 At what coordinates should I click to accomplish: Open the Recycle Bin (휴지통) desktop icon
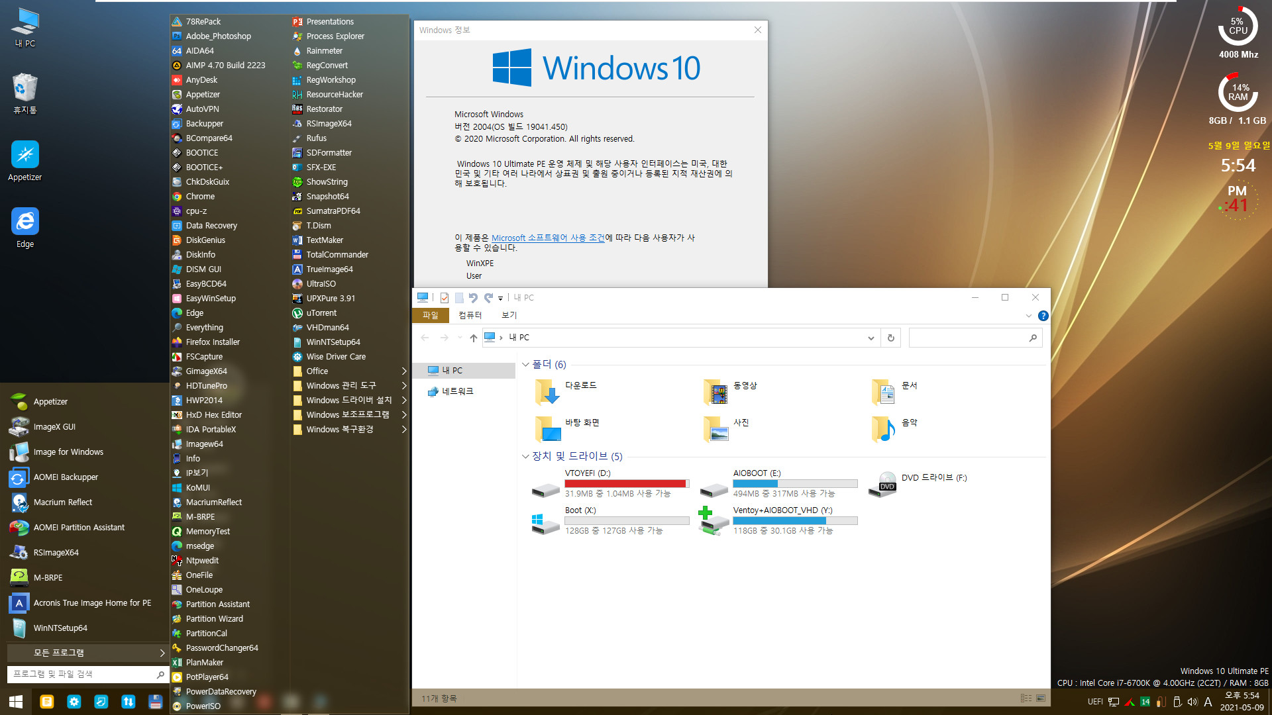point(25,93)
